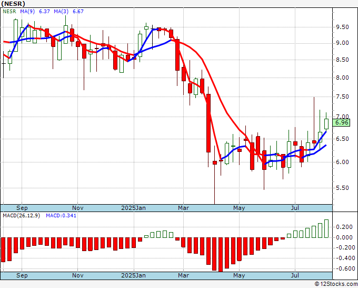Click the 5.50 price axis label
This screenshot has width=358, height=288.
[342, 188]
